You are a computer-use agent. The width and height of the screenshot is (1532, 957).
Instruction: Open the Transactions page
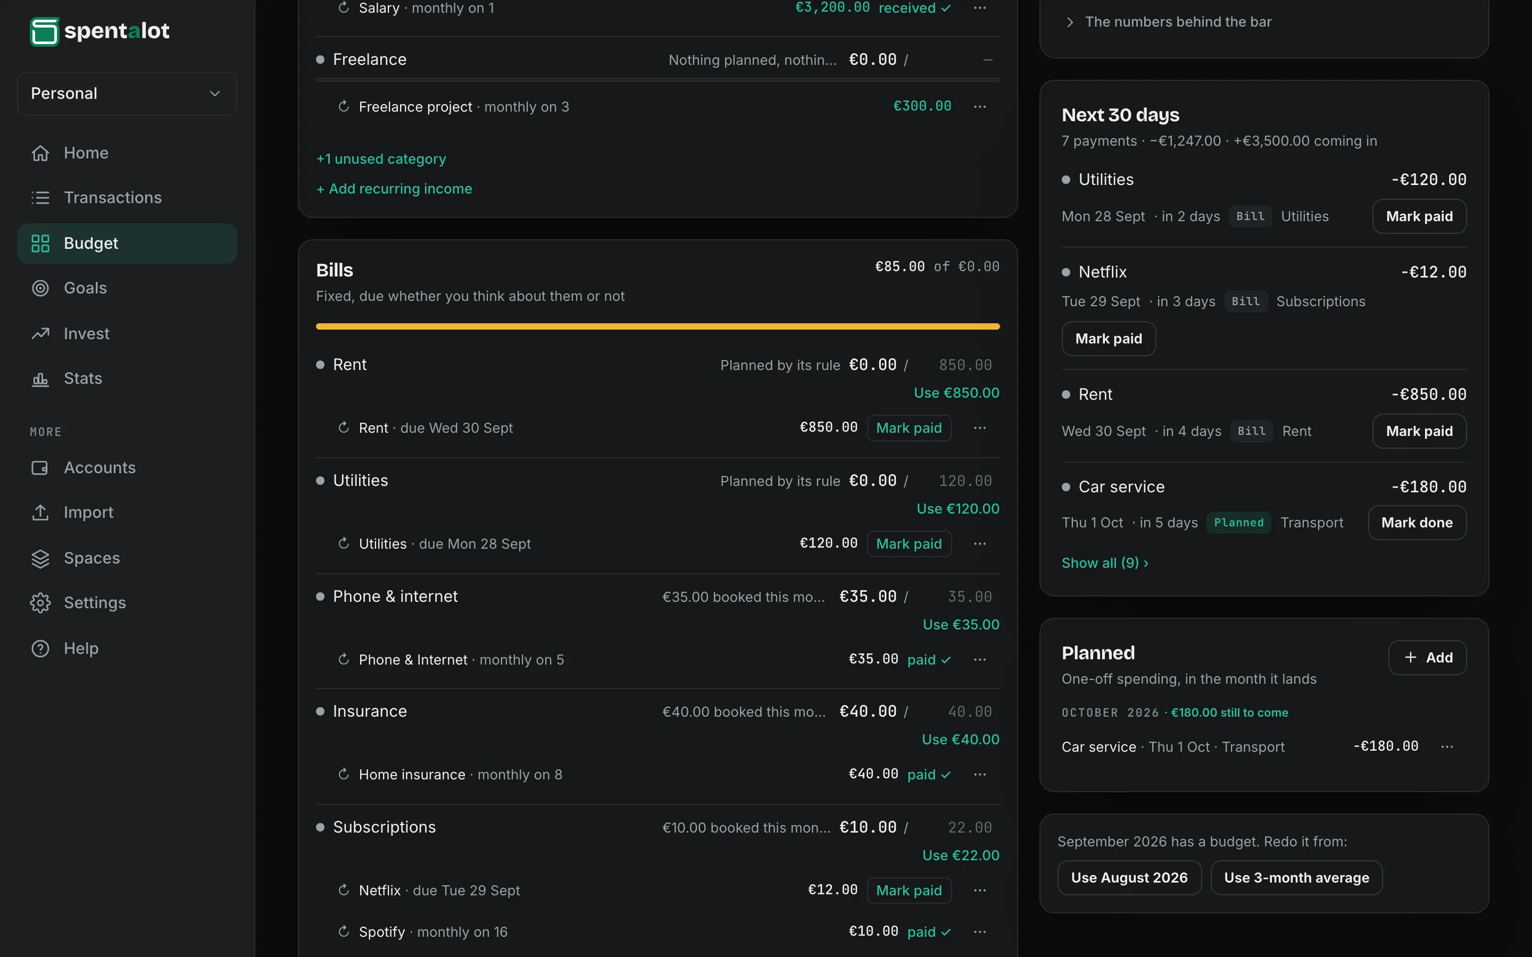point(127,197)
